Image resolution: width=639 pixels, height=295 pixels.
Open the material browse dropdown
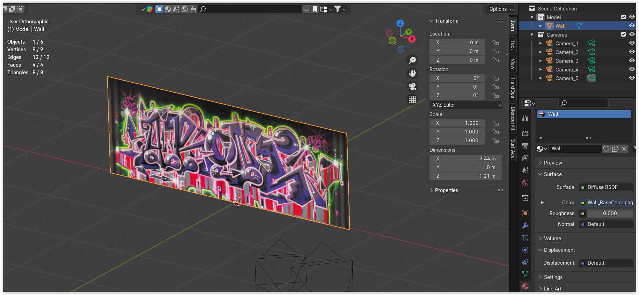click(x=542, y=149)
